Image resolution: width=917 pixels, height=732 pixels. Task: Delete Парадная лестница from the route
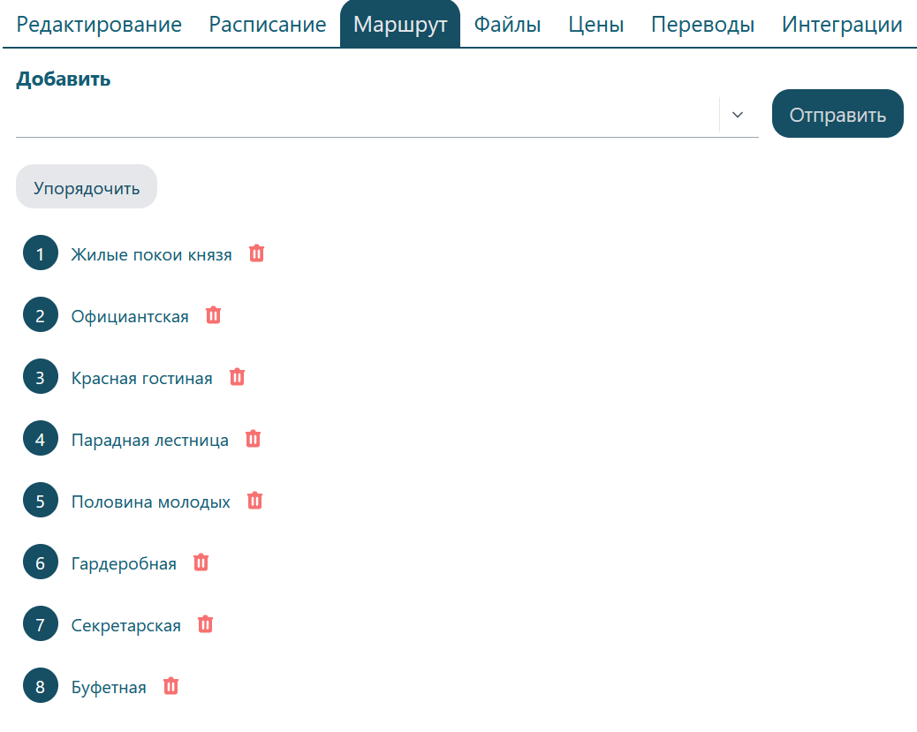click(x=253, y=439)
